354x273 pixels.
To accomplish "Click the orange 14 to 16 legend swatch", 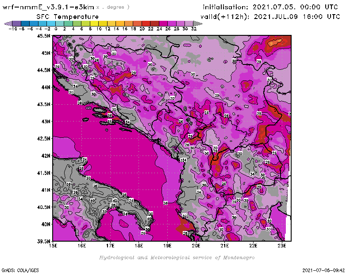I will point(120,23).
